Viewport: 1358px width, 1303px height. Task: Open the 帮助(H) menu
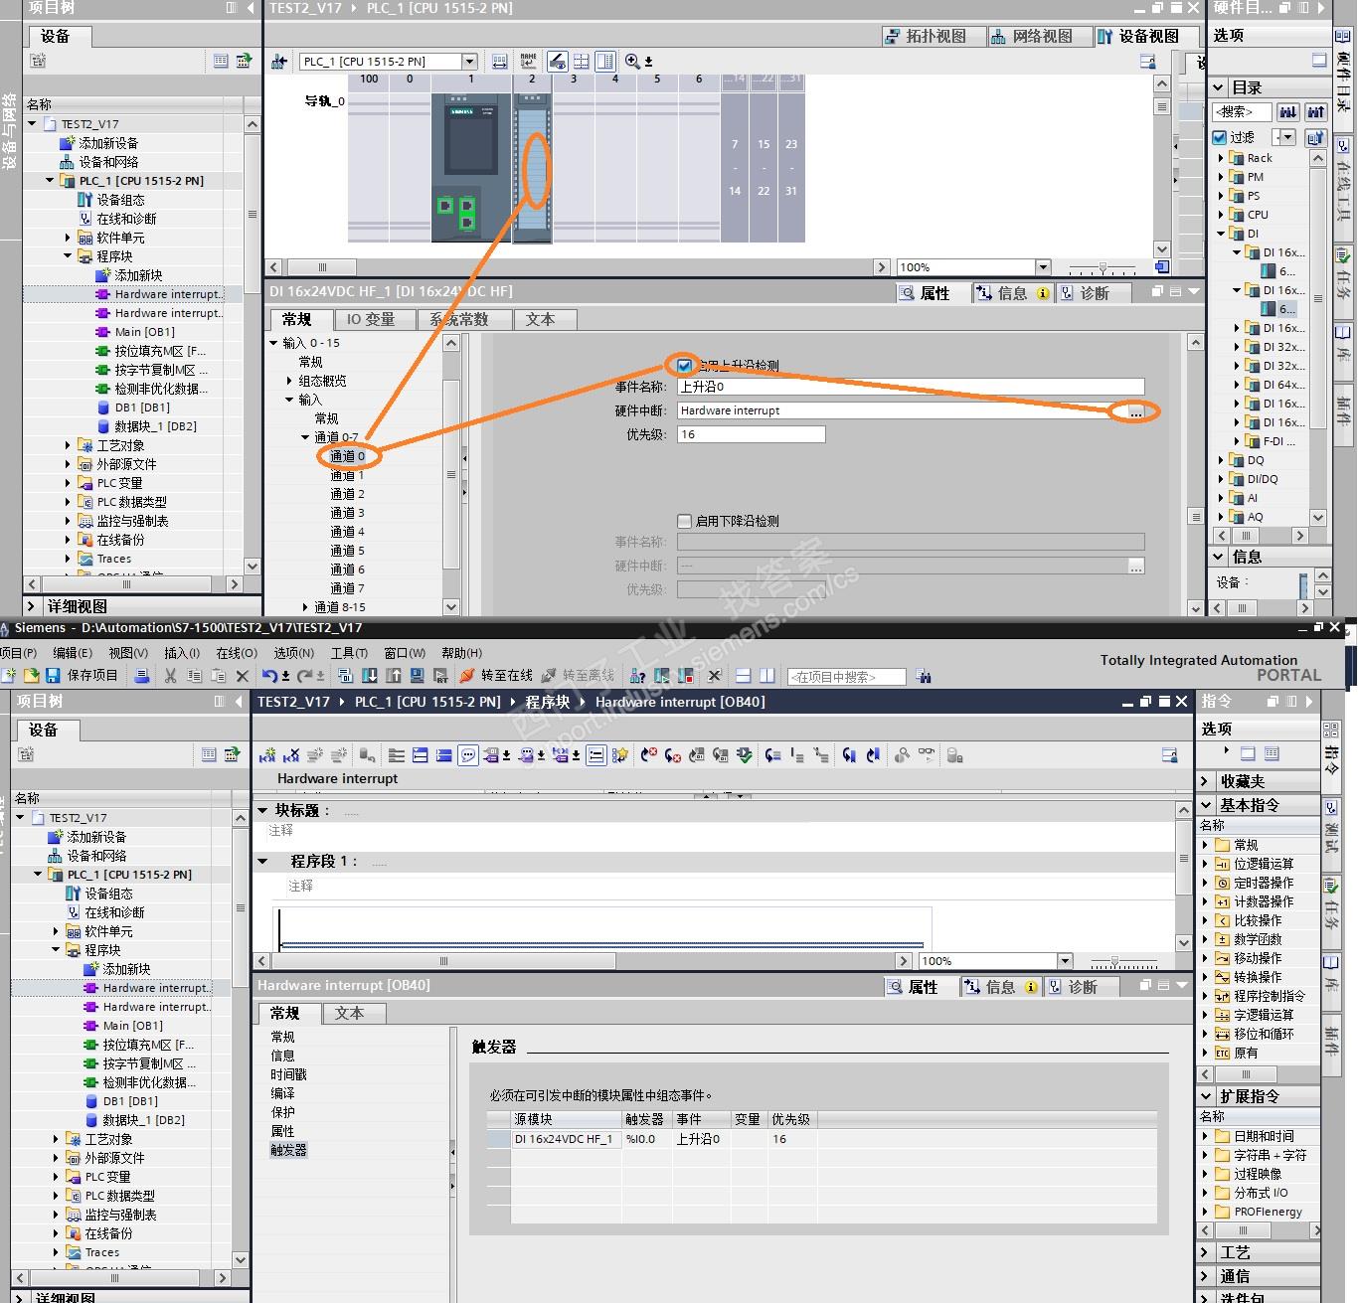click(x=461, y=653)
